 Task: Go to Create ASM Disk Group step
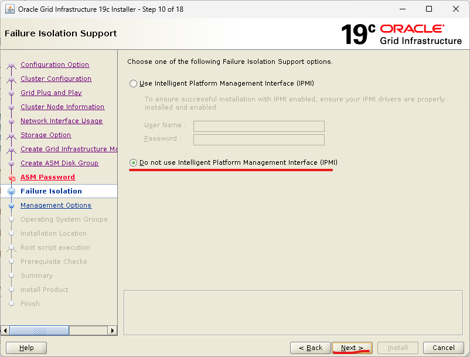(60, 163)
